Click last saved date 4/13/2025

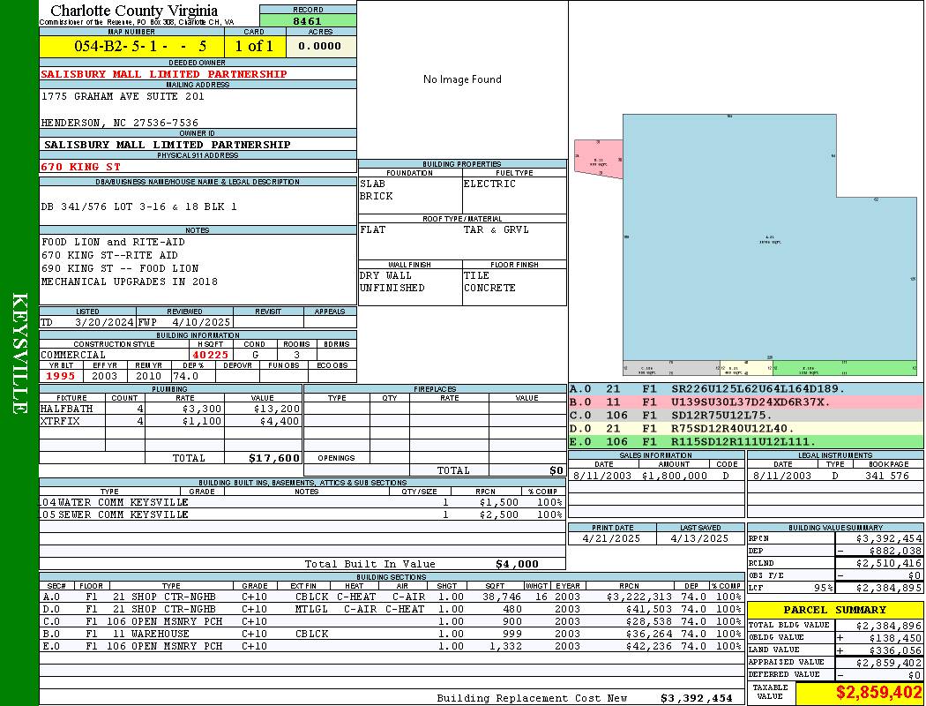700,539
